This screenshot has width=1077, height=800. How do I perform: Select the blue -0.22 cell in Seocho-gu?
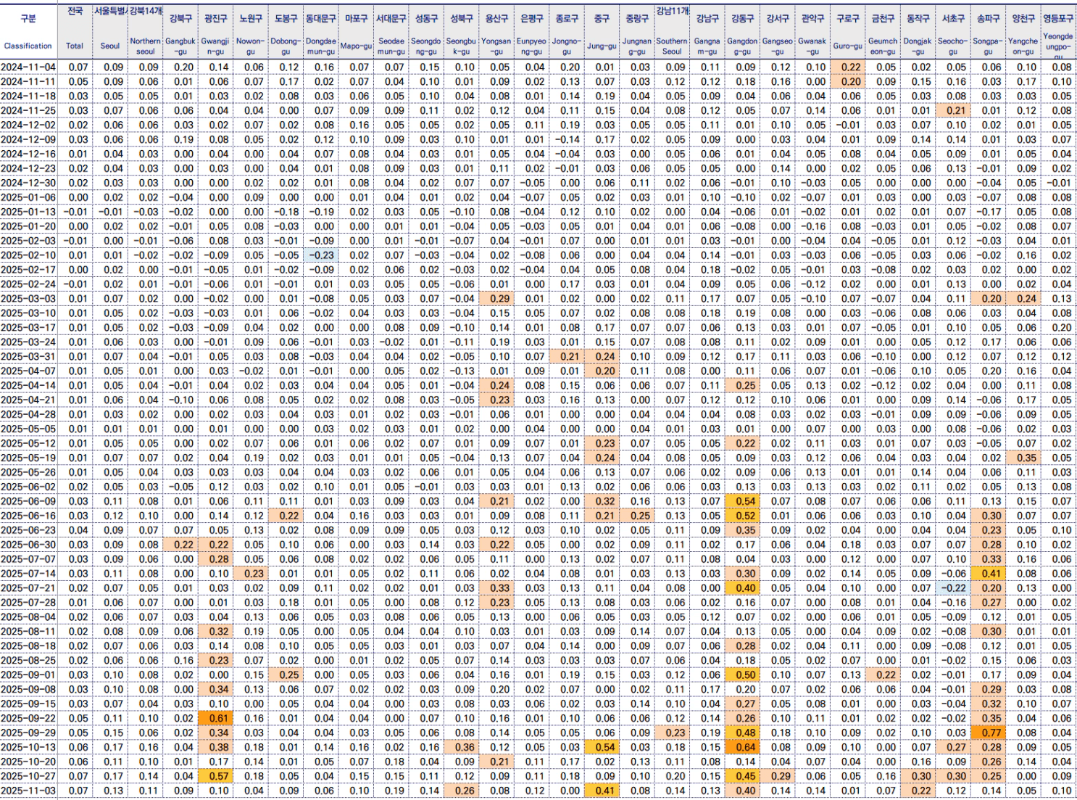955,588
